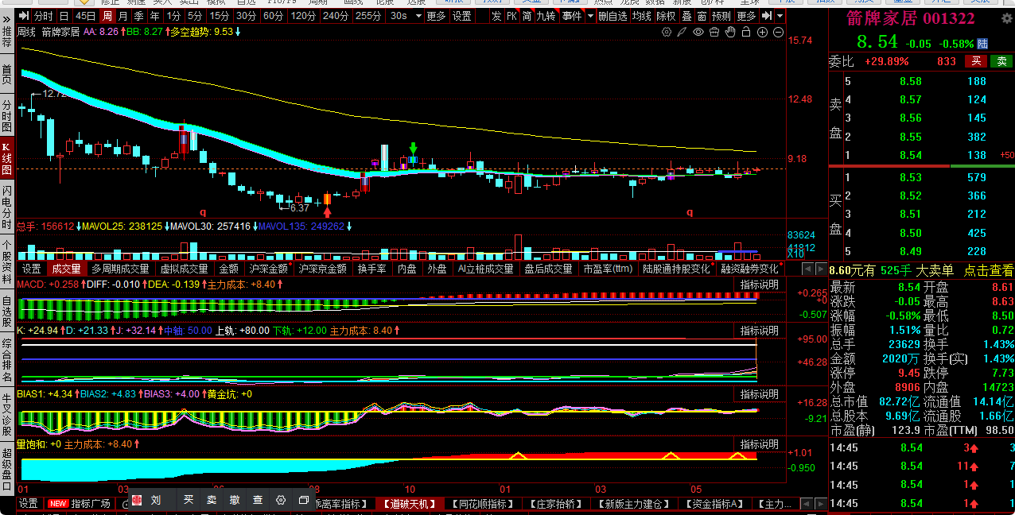Expand 多空趋势 indicator dropdown arrow
The image size is (1015, 515).
[x=239, y=32]
